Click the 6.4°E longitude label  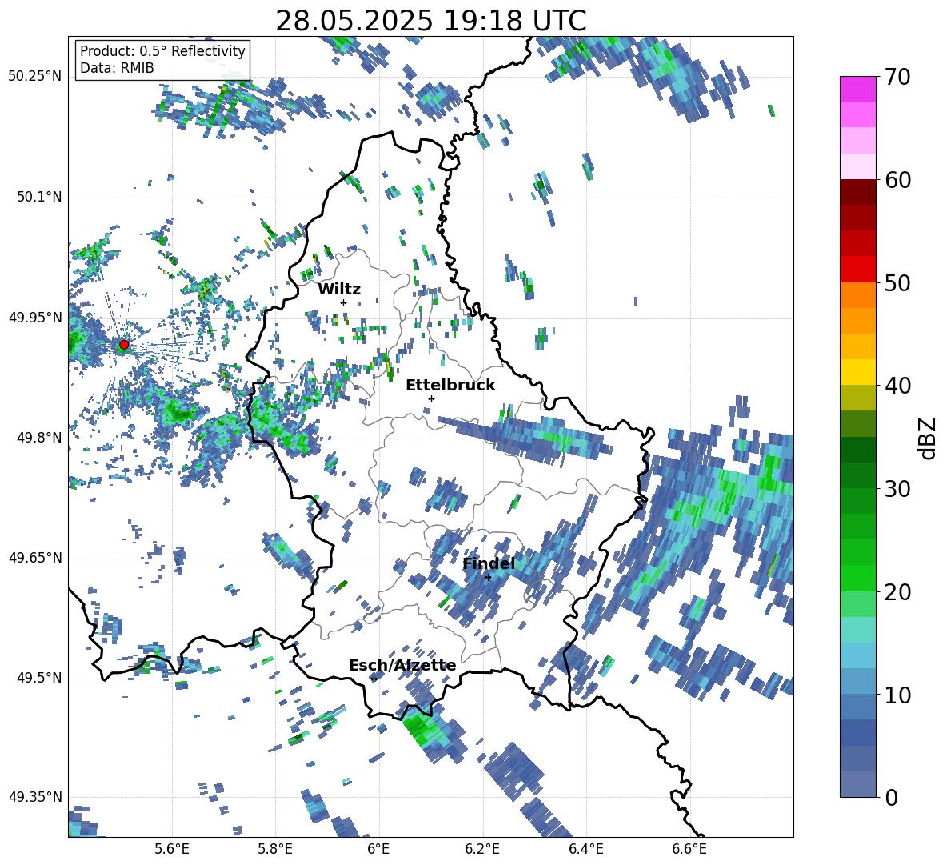585,849
